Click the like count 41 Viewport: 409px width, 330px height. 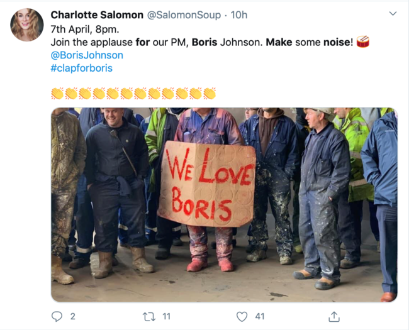point(260,316)
